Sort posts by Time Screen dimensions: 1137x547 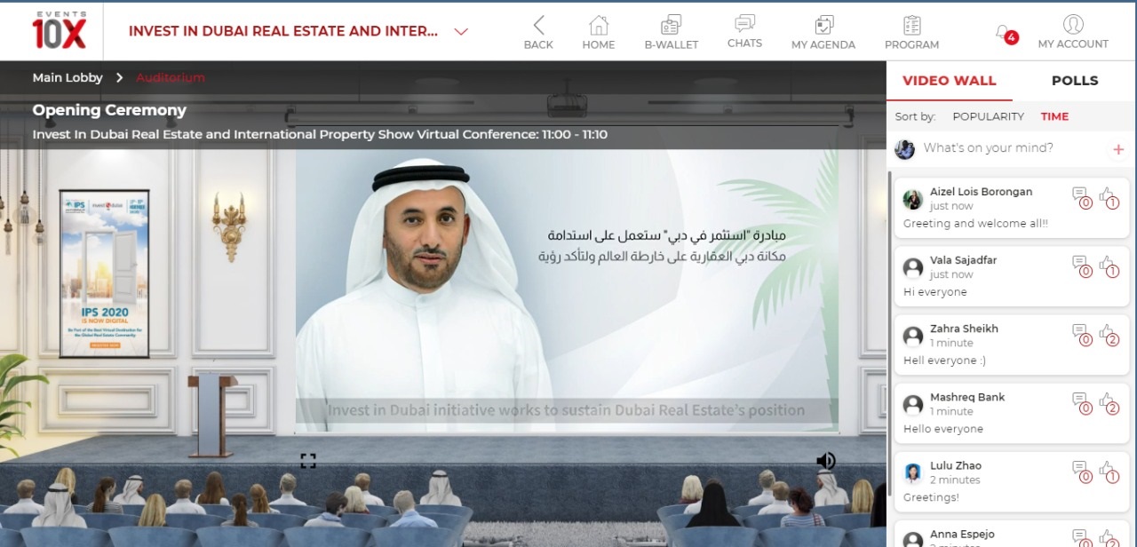pos(1054,116)
